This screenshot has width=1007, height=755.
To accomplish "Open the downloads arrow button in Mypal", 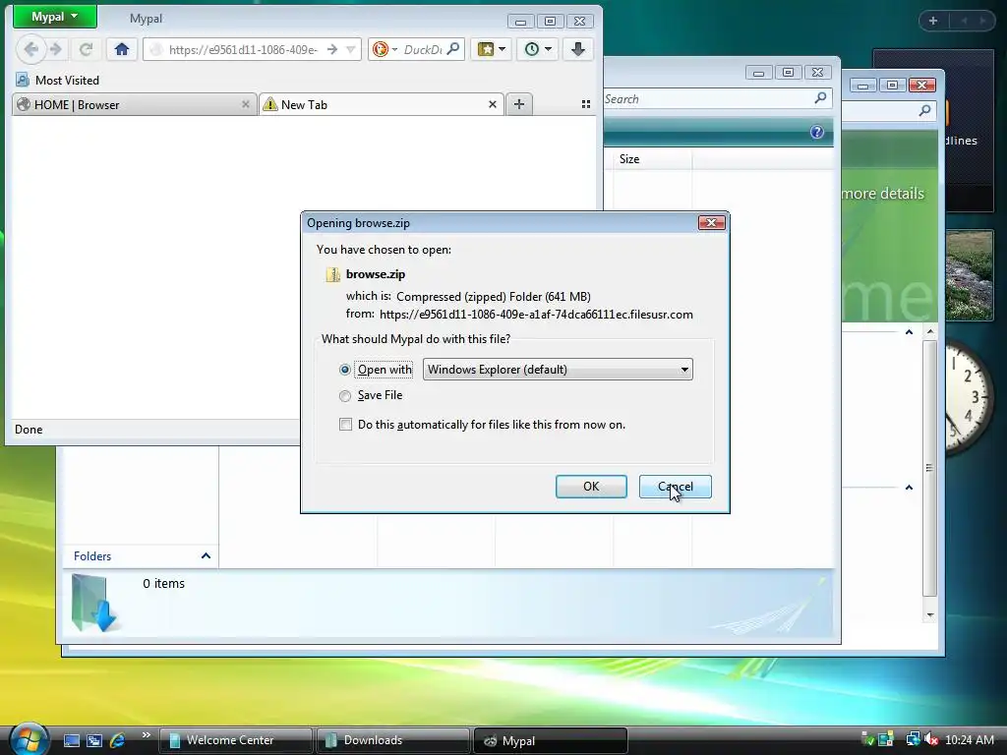I will [577, 49].
